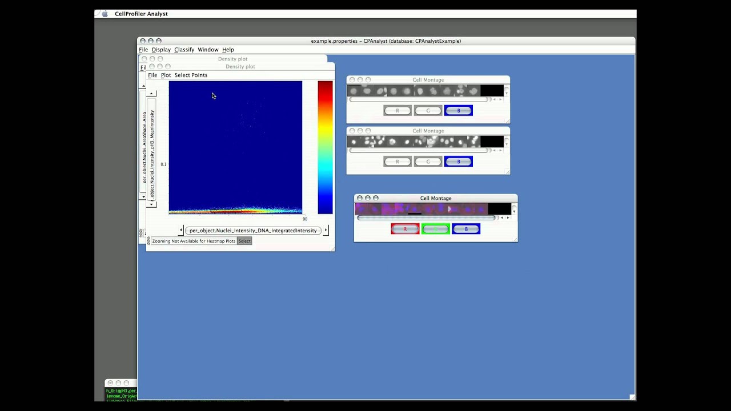
Task: Open the Classify menu
Action: (x=184, y=50)
